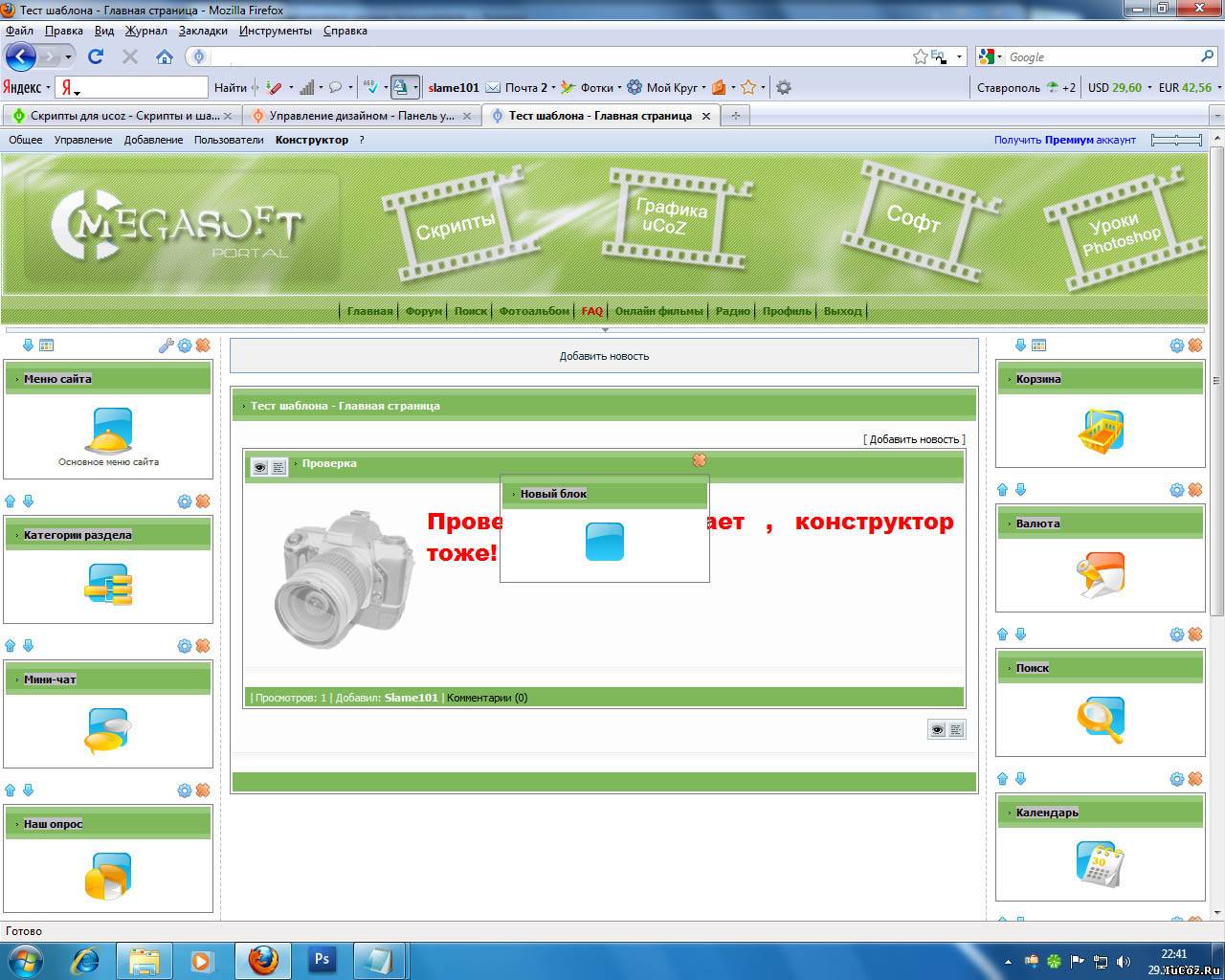Open gear settings for Валюта block
This screenshot has height=980, width=1225.
pyautogui.click(x=1177, y=490)
